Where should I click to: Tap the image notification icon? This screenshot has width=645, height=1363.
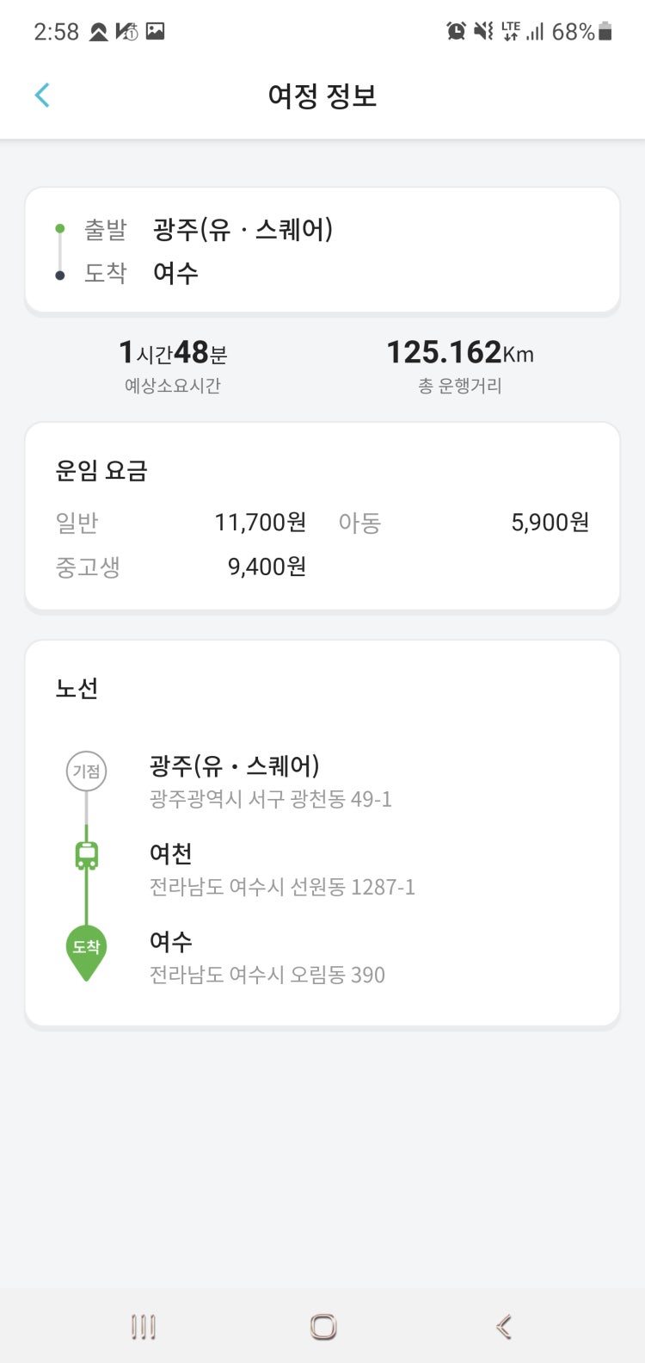click(156, 32)
